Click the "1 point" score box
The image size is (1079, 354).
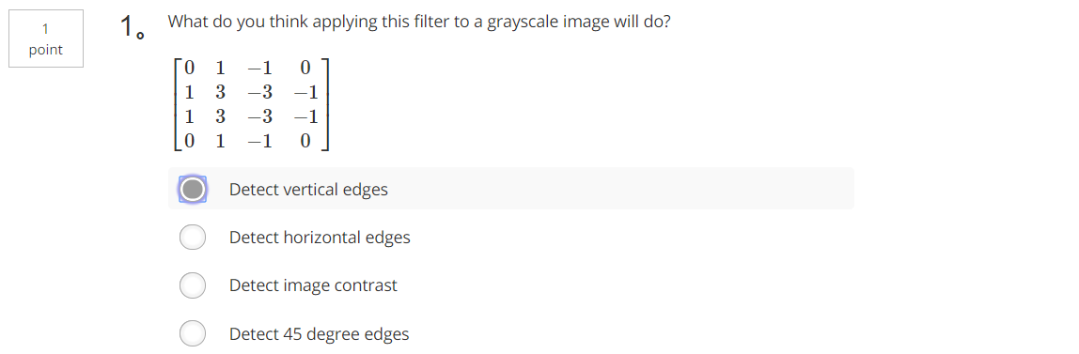(x=46, y=38)
